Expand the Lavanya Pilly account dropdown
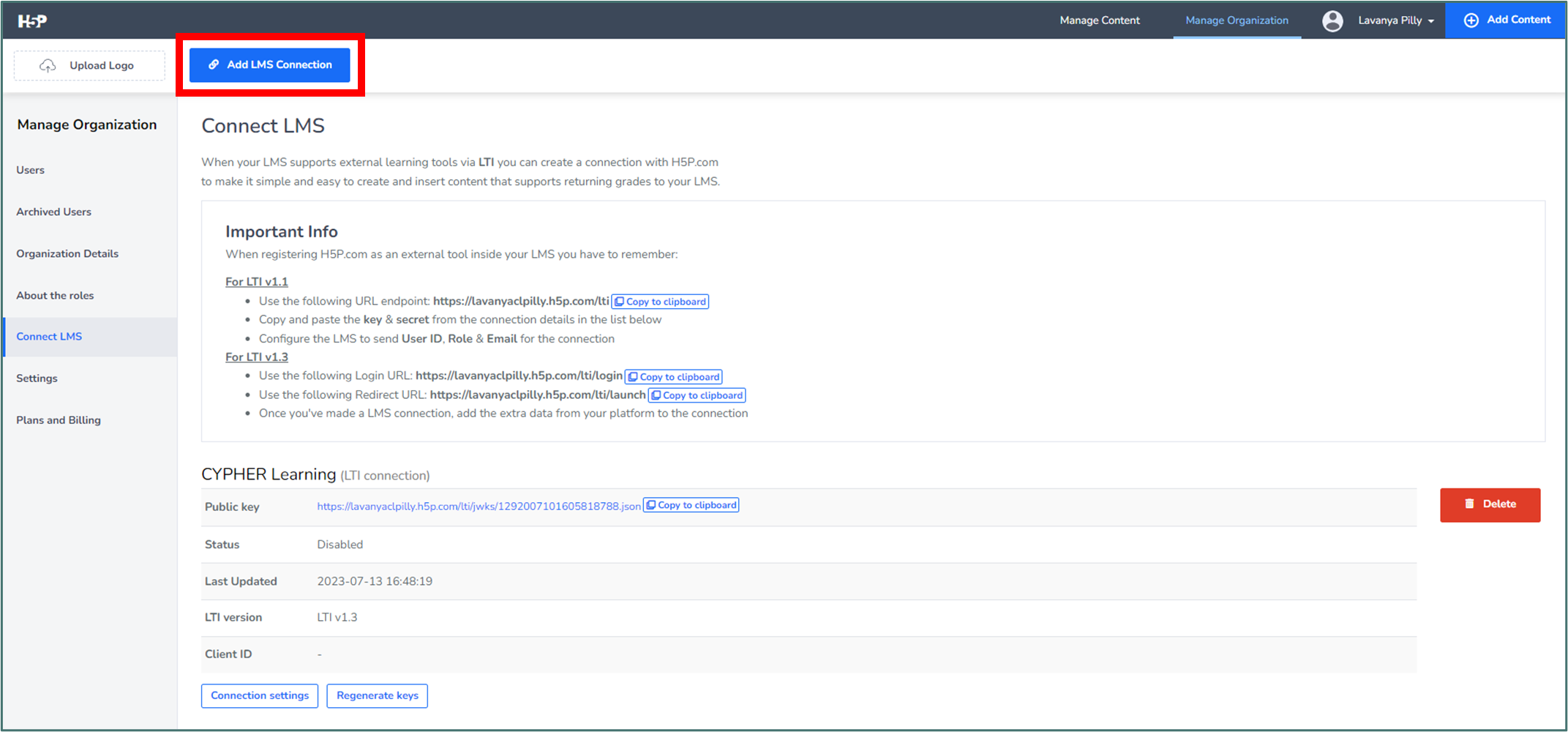Image resolution: width=1568 pixels, height=732 pixels. click(1397, 20)
